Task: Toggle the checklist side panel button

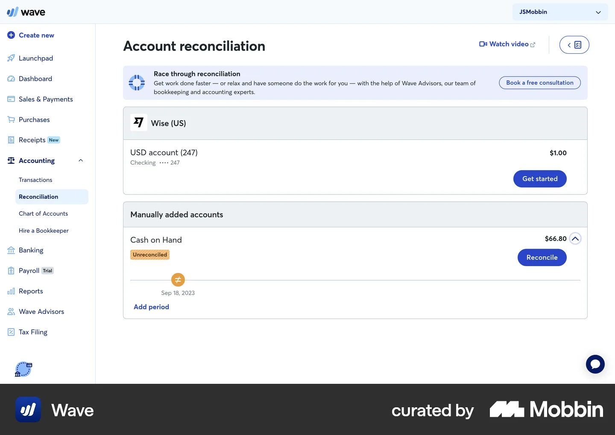Action: (574, 45)
